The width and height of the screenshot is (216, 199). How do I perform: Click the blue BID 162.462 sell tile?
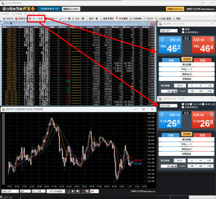pyautogui.click(x=170, y=45)
